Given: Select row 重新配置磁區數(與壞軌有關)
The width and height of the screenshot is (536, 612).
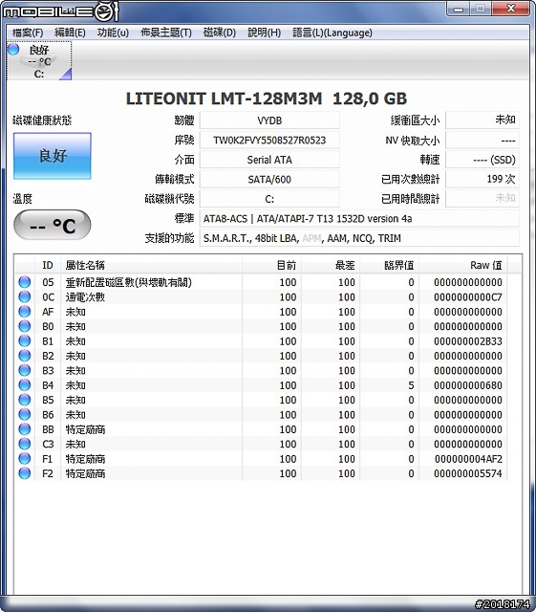Looking at the screenshot, I should click(x=261, y=282).
